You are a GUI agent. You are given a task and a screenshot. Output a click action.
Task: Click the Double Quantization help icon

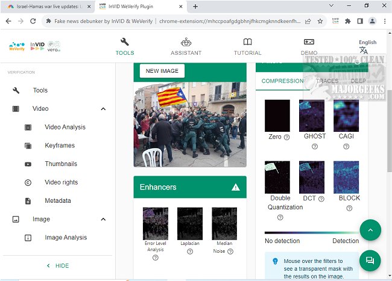tap(280, 217)
